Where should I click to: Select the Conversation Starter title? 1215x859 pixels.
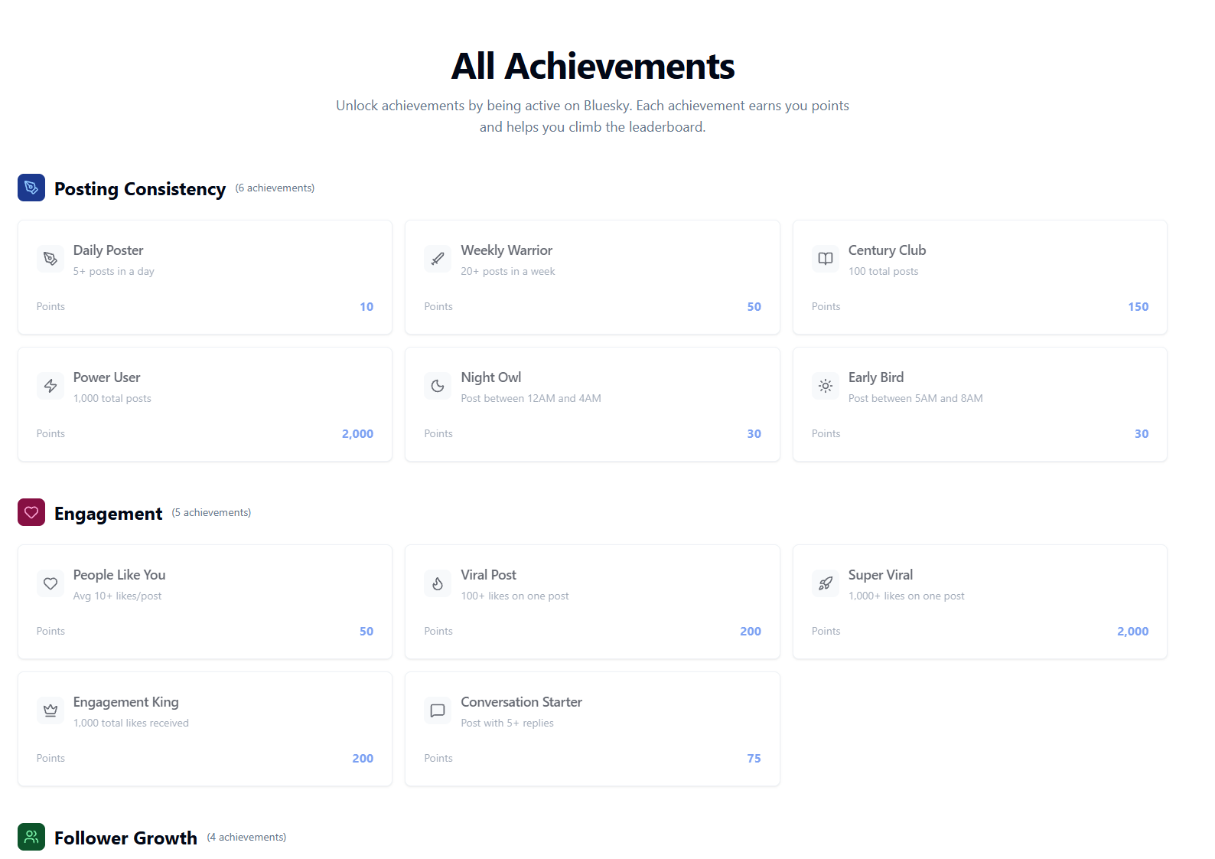pos(521,702)
